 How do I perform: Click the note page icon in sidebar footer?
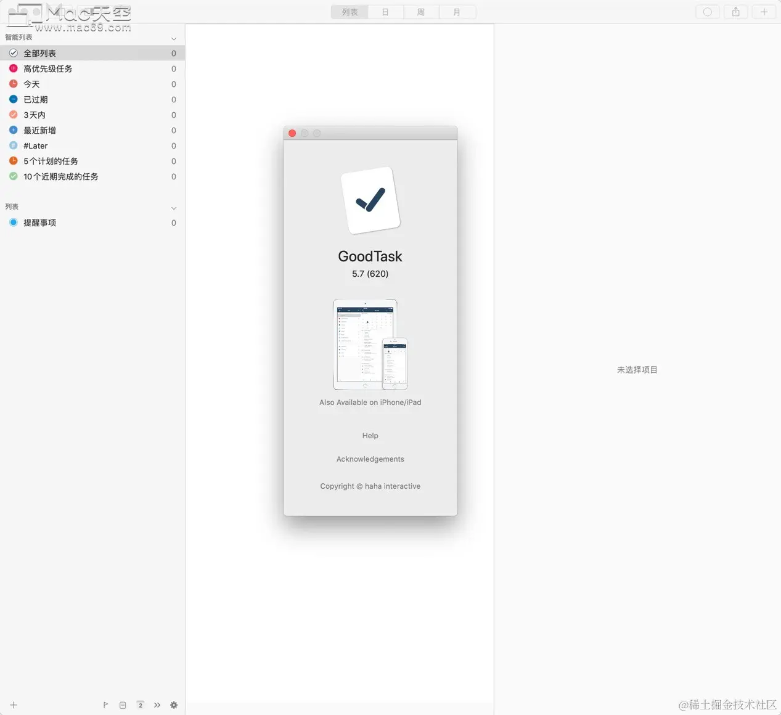click(123, 705)
